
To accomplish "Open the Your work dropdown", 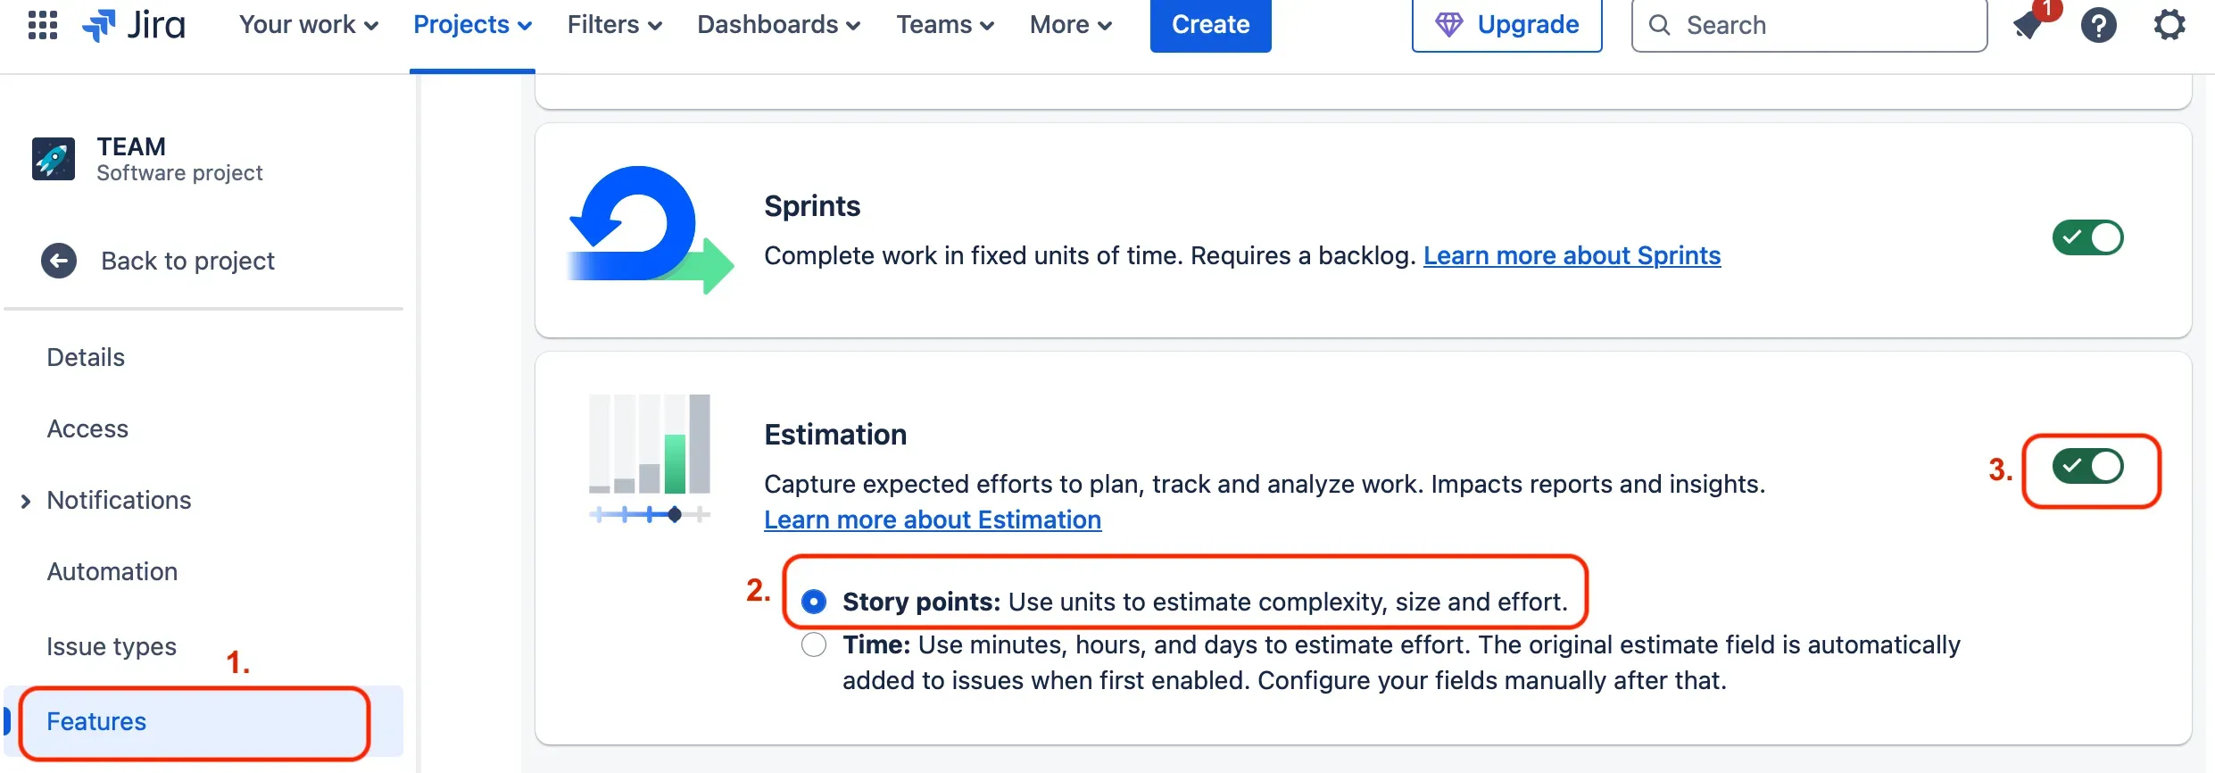I will tap(308, 24).
